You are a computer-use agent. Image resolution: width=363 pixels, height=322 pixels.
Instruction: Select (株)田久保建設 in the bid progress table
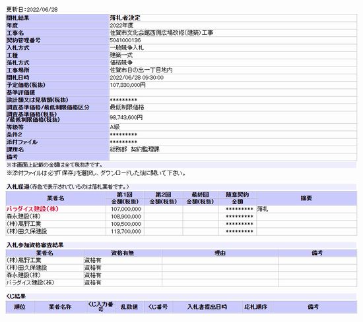(x=26, y=231)
